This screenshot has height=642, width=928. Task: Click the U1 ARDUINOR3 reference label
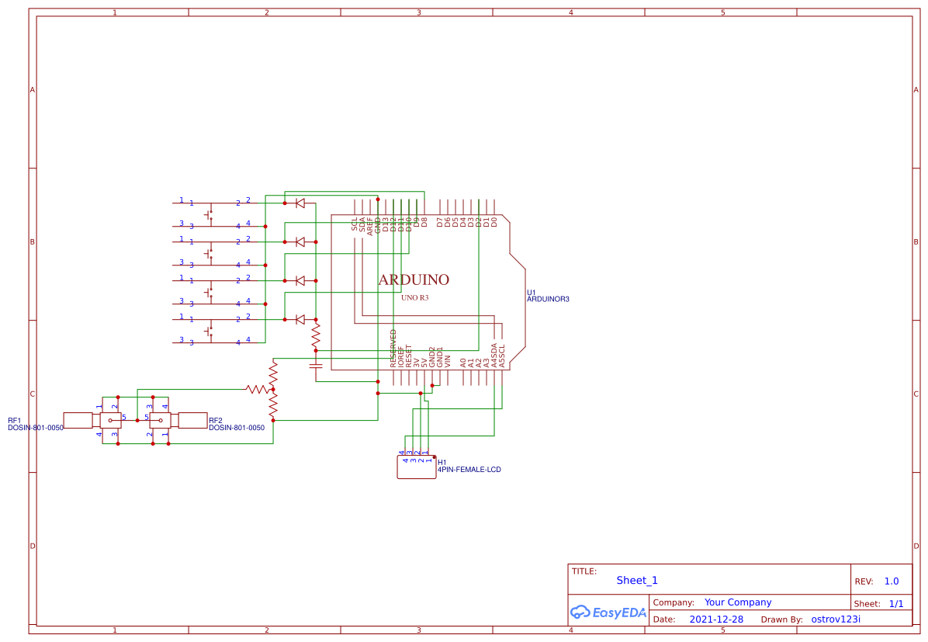[x=545, y=295]
